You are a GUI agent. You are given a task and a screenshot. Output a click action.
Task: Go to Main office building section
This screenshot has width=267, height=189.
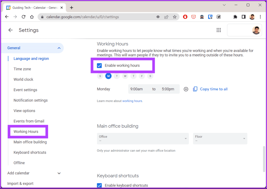[x=30, y=142]
